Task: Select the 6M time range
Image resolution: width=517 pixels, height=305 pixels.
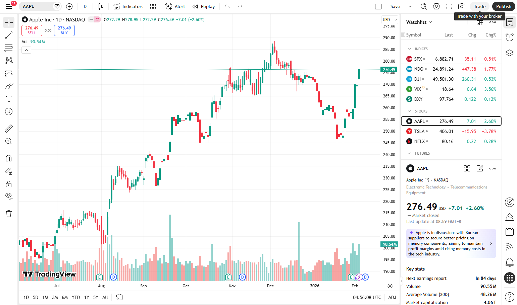Action: [65, 297]
